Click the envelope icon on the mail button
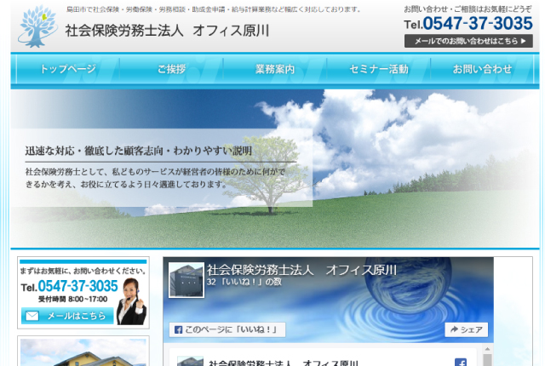The height and width of the screenshot is (366, 545). click(x=32, y=316)
